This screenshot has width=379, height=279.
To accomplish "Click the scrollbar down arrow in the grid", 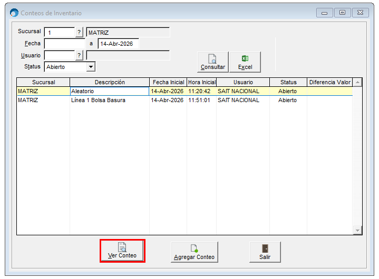I will (357, 231).
